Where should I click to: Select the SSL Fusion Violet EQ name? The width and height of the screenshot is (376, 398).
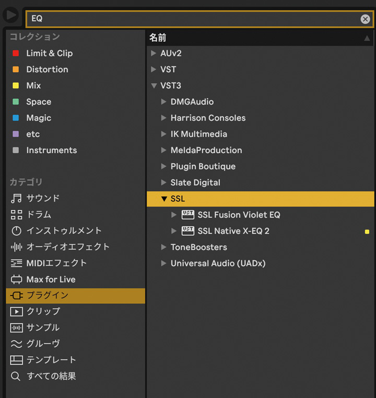click(239, 215)
